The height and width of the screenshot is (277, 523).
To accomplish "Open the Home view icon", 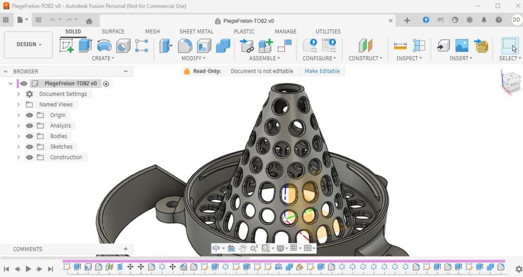I will click(89, 21).
